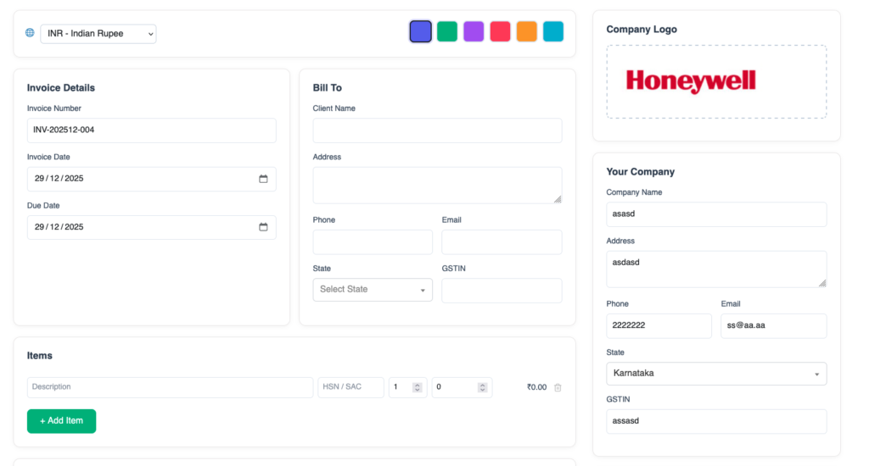This screenshot has height=466, width=869.
Task: Focus the Bill To Address textarea
Action: tap(437, 186)
